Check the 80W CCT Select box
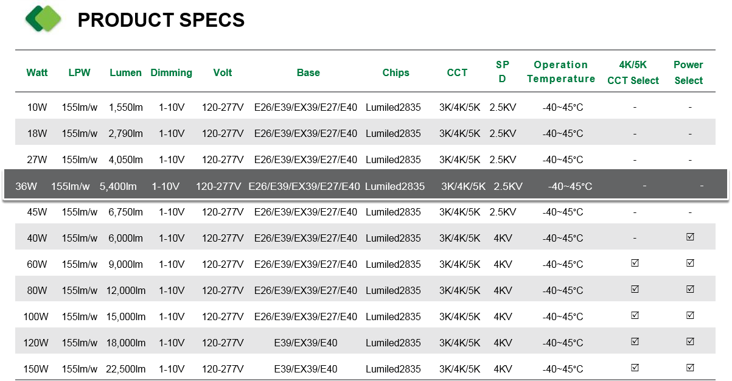Image resolution: width=732 pixels, height=381 pixels. tap(635, 290)
